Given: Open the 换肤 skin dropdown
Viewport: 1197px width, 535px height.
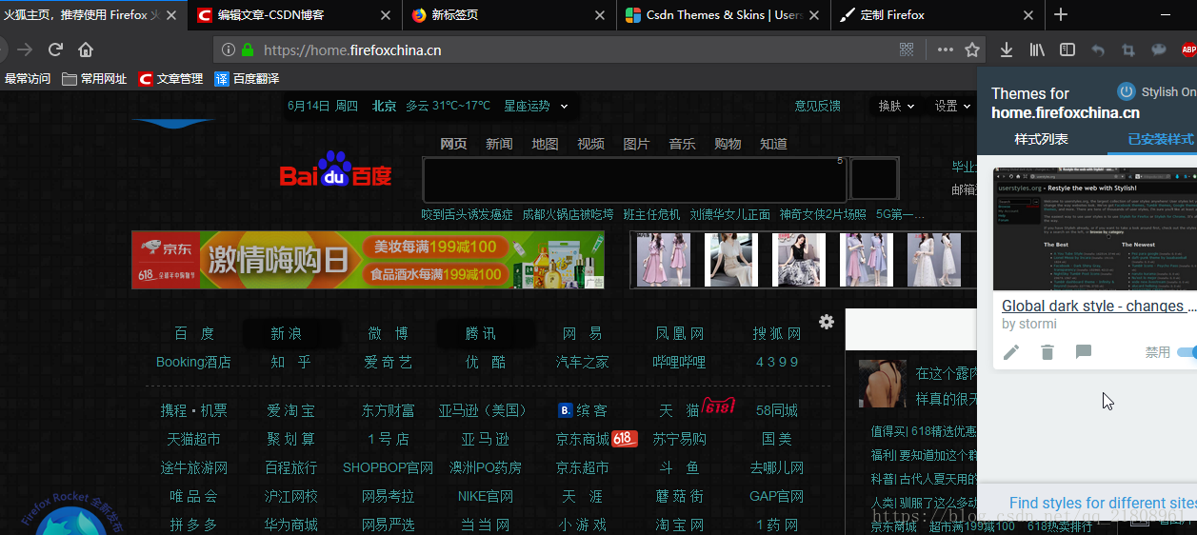Looking at the screenshot, I should (x=896, y=106).
